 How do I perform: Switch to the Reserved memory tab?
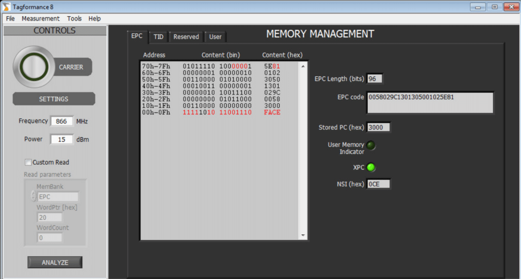[186, 37]
